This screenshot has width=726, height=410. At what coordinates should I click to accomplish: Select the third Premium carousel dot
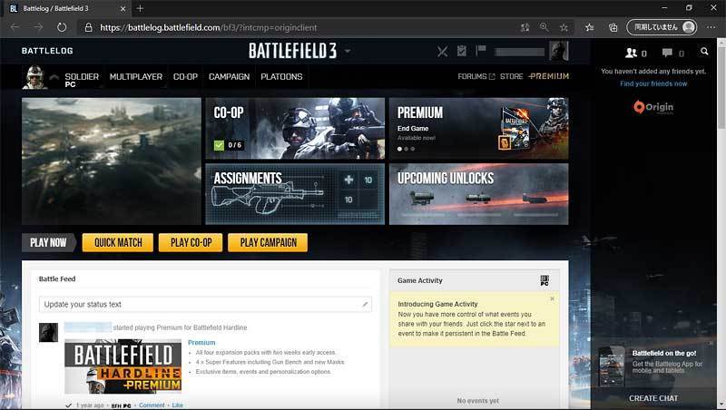coord(413,149)
